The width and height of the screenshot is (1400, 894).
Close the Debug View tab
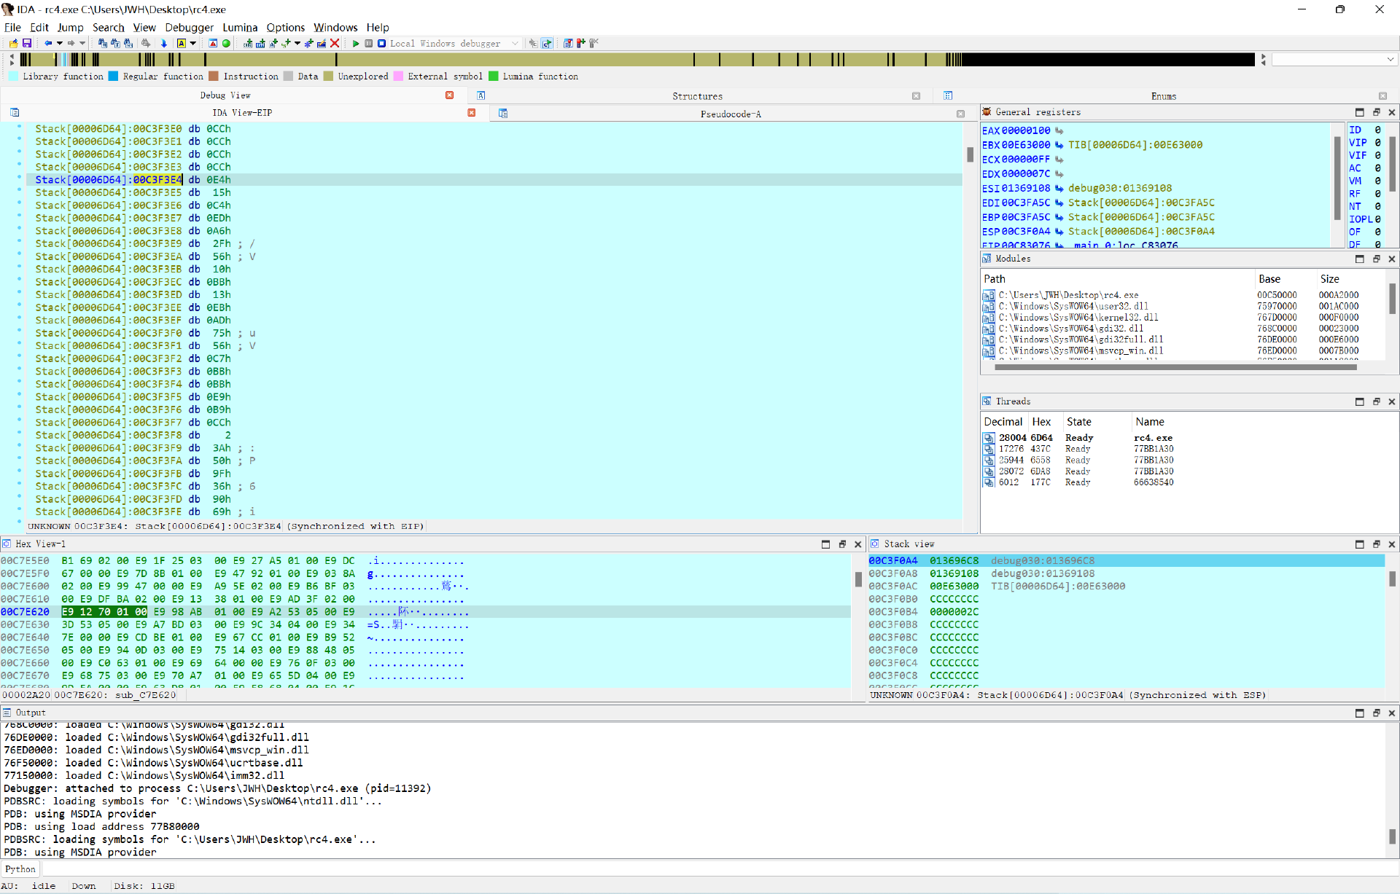(450, 95)
